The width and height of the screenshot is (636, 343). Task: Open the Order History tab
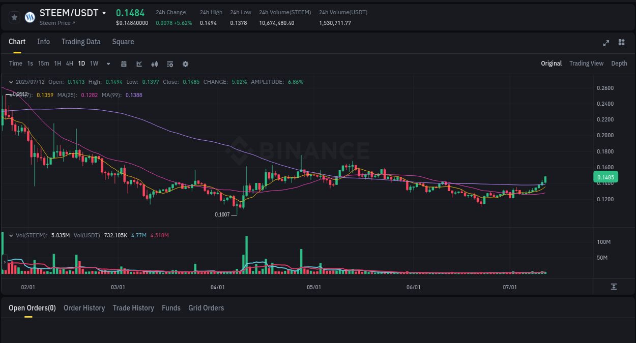pyautogui.click(x=84, y=308)
